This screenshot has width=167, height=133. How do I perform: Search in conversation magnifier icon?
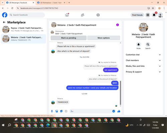[148, 45]
